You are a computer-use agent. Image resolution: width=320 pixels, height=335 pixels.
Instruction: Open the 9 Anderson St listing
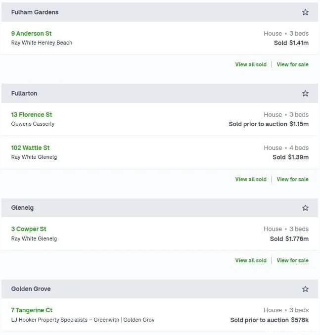[31, 34]
